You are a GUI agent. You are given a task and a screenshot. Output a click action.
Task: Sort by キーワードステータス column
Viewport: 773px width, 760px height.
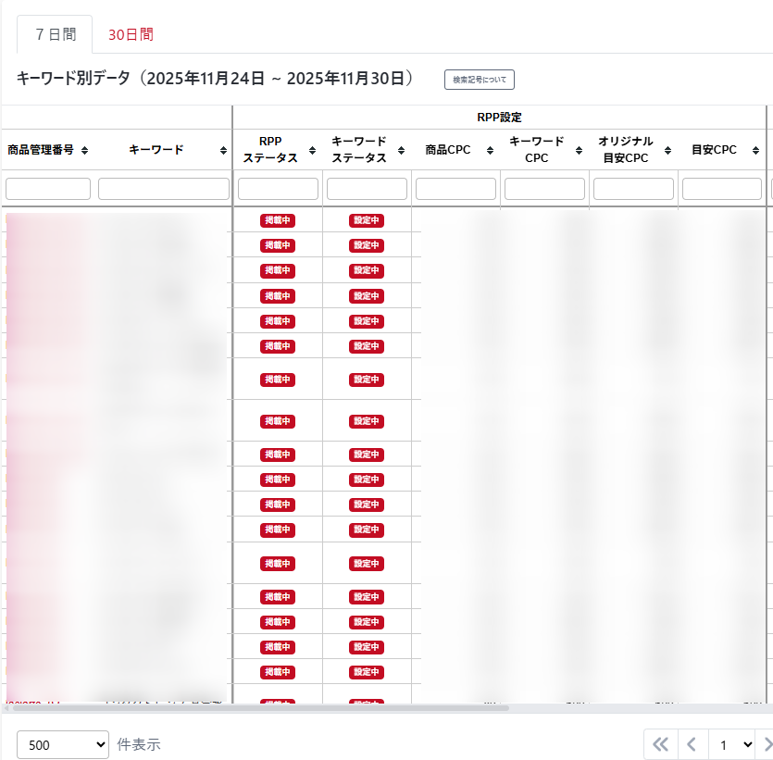point(401,150)
